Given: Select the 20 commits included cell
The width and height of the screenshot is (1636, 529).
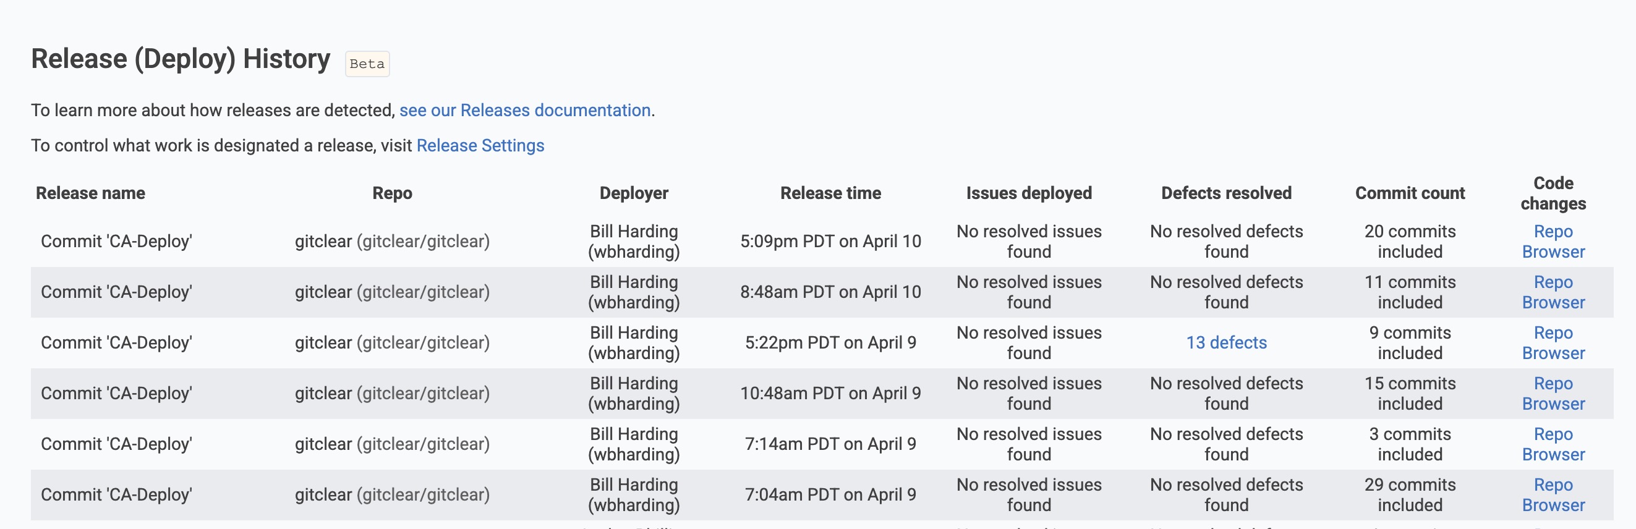Looking at the screenshot, I should (1410, 241).
